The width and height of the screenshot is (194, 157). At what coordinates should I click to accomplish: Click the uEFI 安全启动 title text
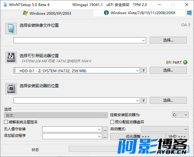118,5
